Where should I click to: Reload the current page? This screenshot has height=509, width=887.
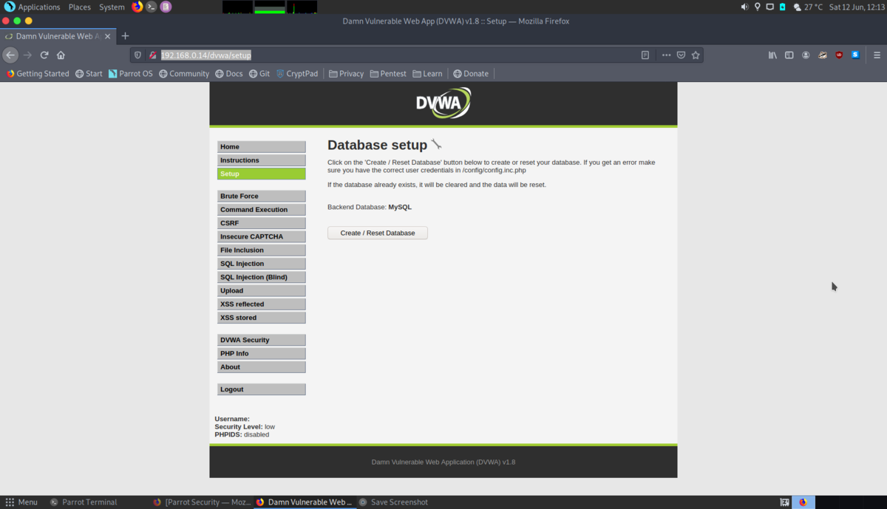coord(44,55)
